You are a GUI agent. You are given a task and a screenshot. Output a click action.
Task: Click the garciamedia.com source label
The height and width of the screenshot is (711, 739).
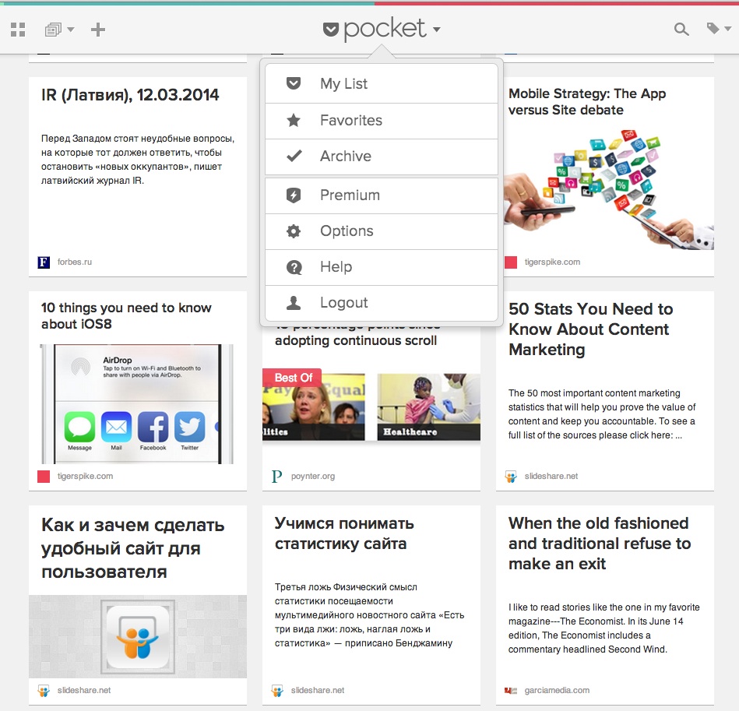pos(557,691)
